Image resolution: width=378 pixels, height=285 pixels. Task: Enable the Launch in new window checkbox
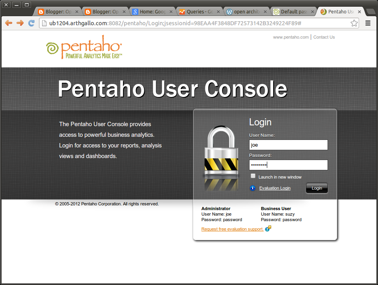pos(253,176)
